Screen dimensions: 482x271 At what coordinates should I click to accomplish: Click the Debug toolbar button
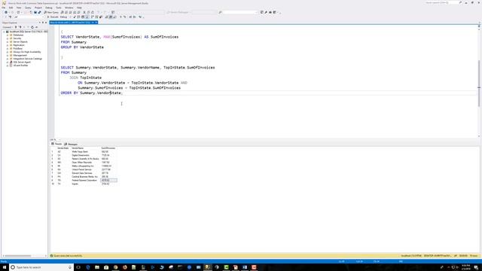[x=63, y=17]
